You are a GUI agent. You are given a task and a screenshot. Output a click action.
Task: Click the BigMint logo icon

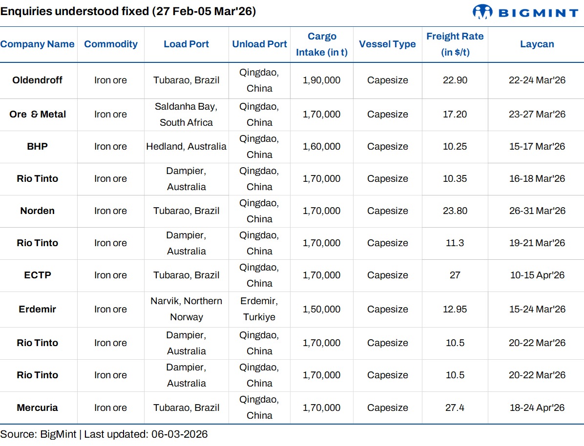click(483, 12)
